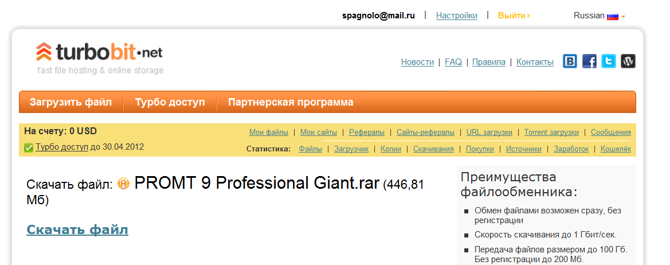The width and height of the screenshot is (670, 265).
Task: View Источники statistics
Action: point(523,149)
